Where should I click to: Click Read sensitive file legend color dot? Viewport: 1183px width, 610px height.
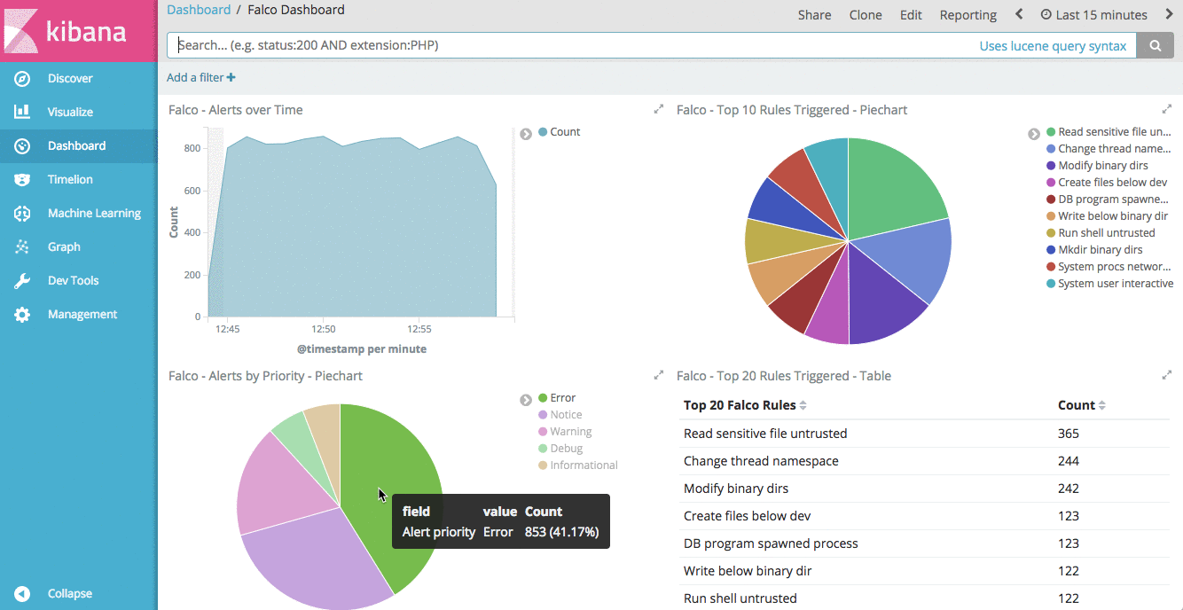pos(1051,132)
